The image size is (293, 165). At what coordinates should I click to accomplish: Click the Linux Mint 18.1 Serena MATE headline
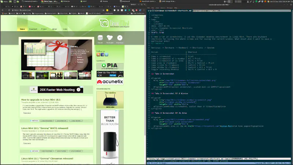point(45,128)
